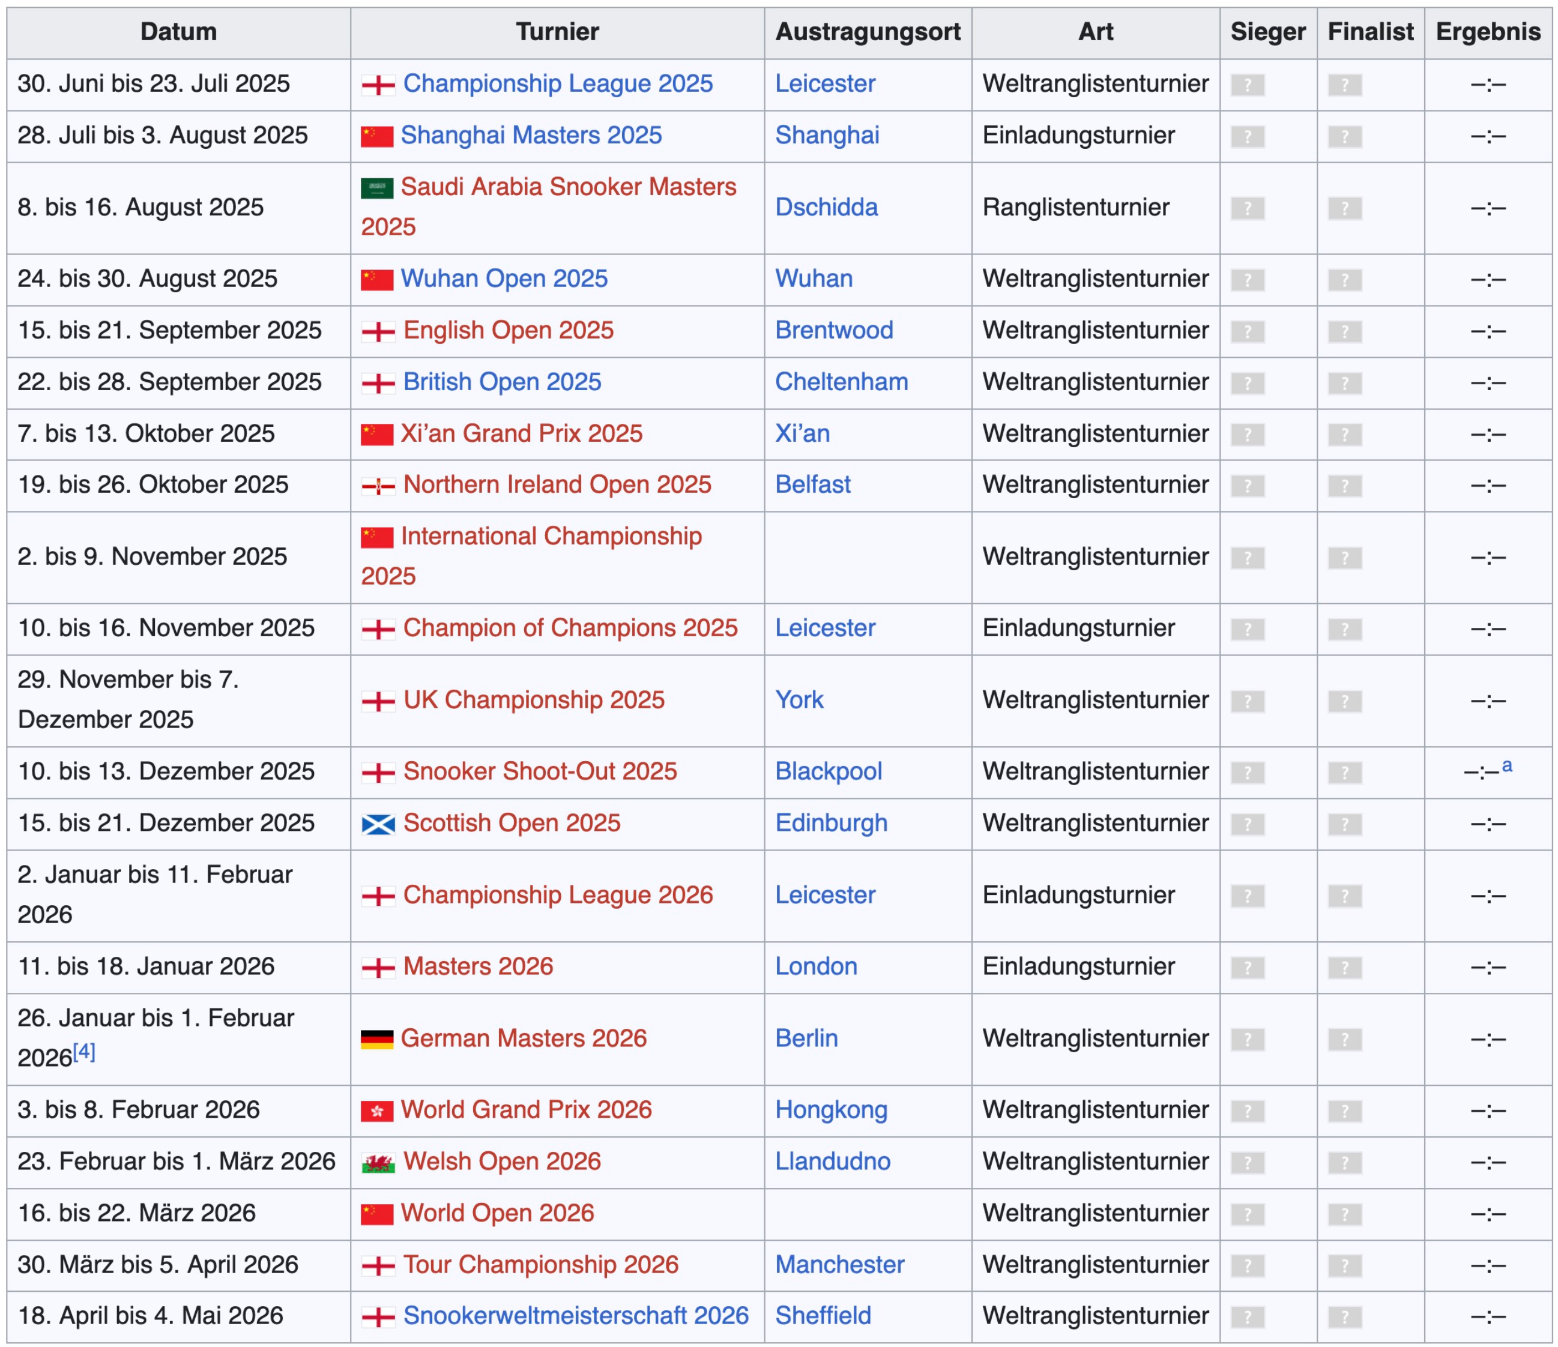Click the England flag beside UK Championship 2025
The height and width of the screenshot is (1347, 1558).
(378, 701)
